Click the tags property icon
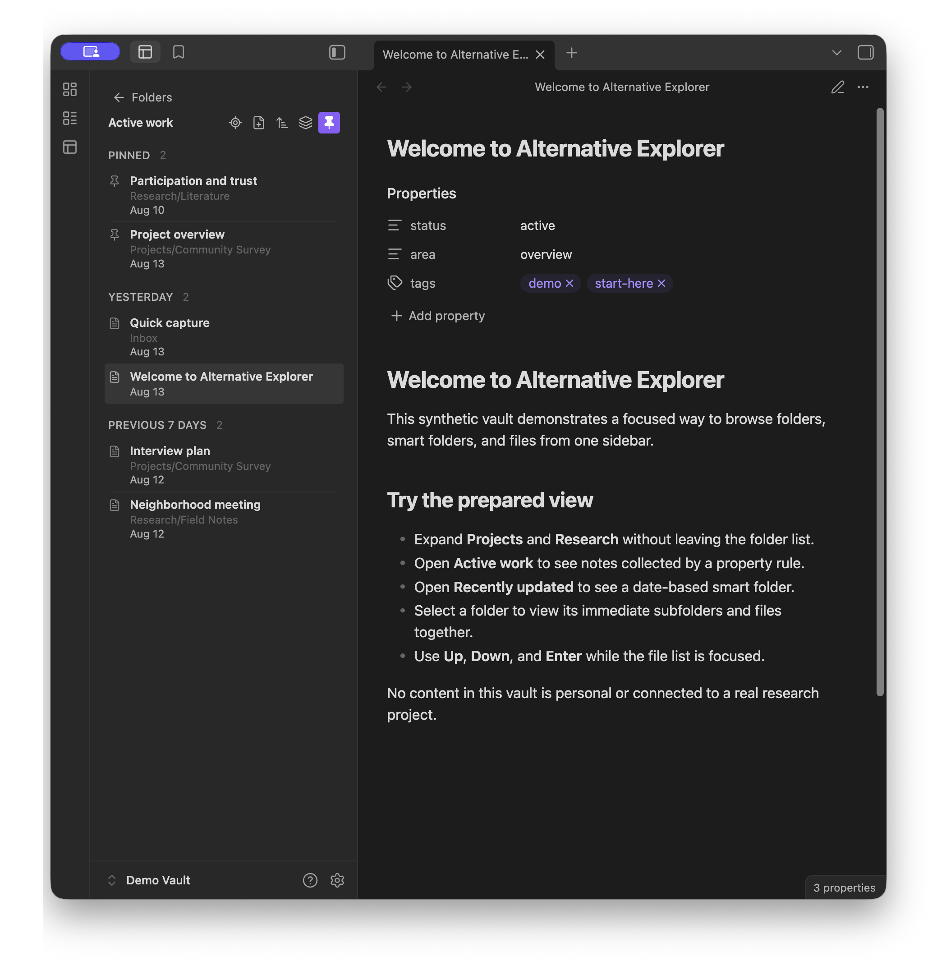 (x=395, y=283)
